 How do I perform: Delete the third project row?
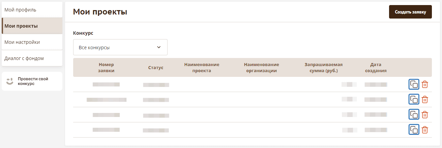point(425,115)
